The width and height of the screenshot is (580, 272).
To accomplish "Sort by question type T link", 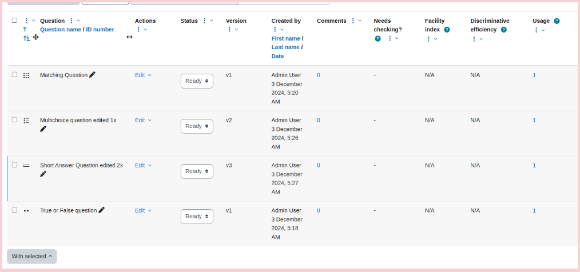I will [x=25, y=30].
